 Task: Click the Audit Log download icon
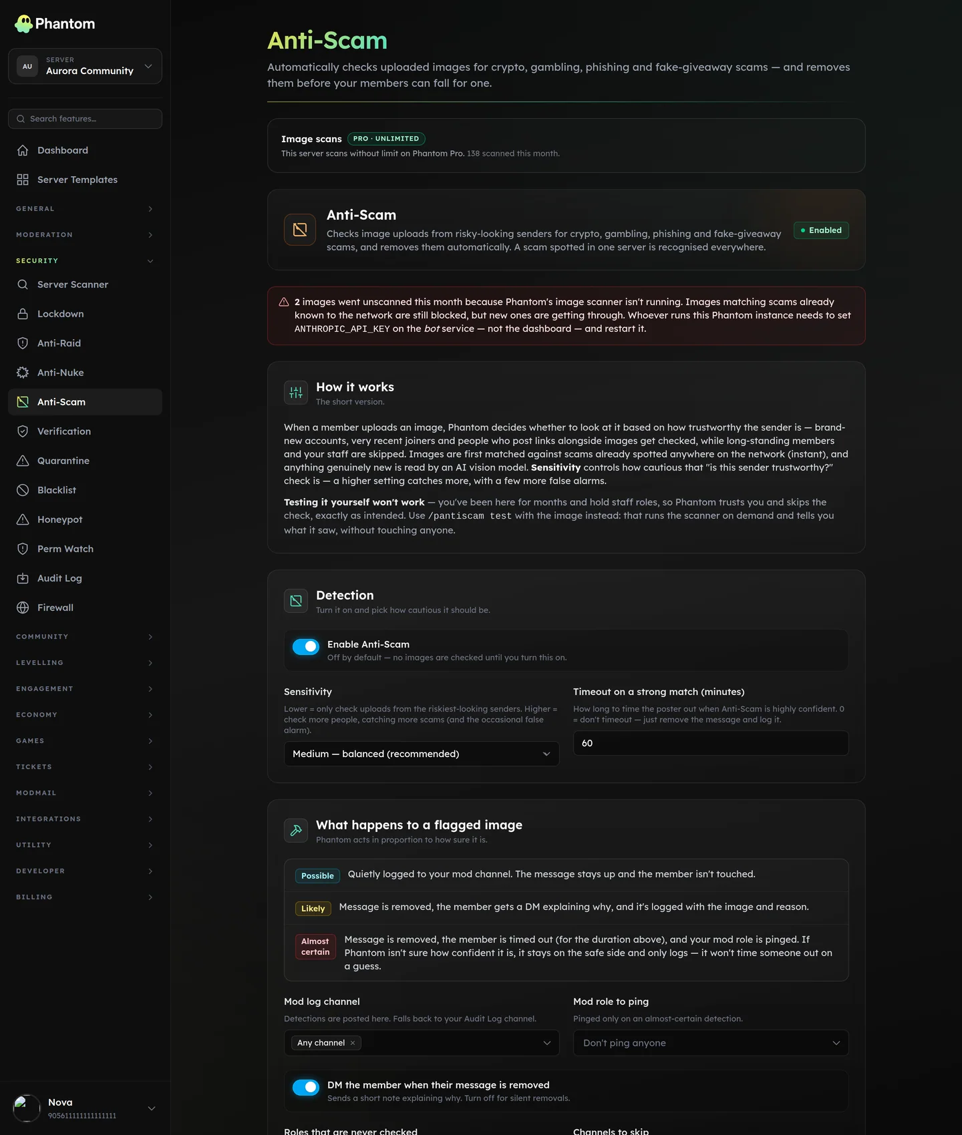click(x=23, y=578)
